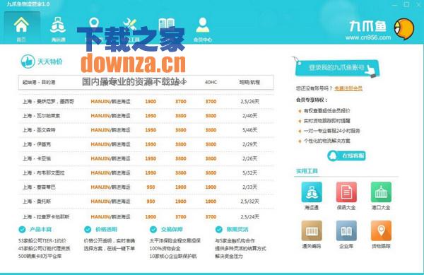
Task: Click the 有权查看最低会员报价 privilege item
Action: [326, 110]
